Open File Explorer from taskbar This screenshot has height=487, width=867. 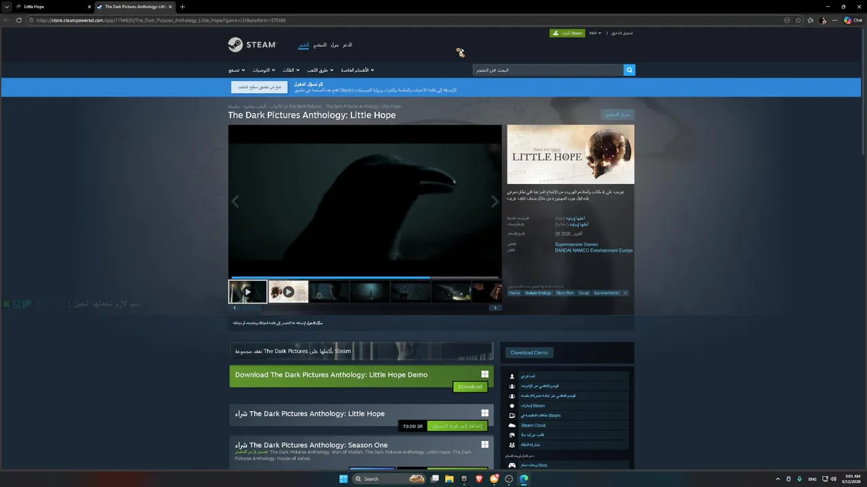coord(449,479)
